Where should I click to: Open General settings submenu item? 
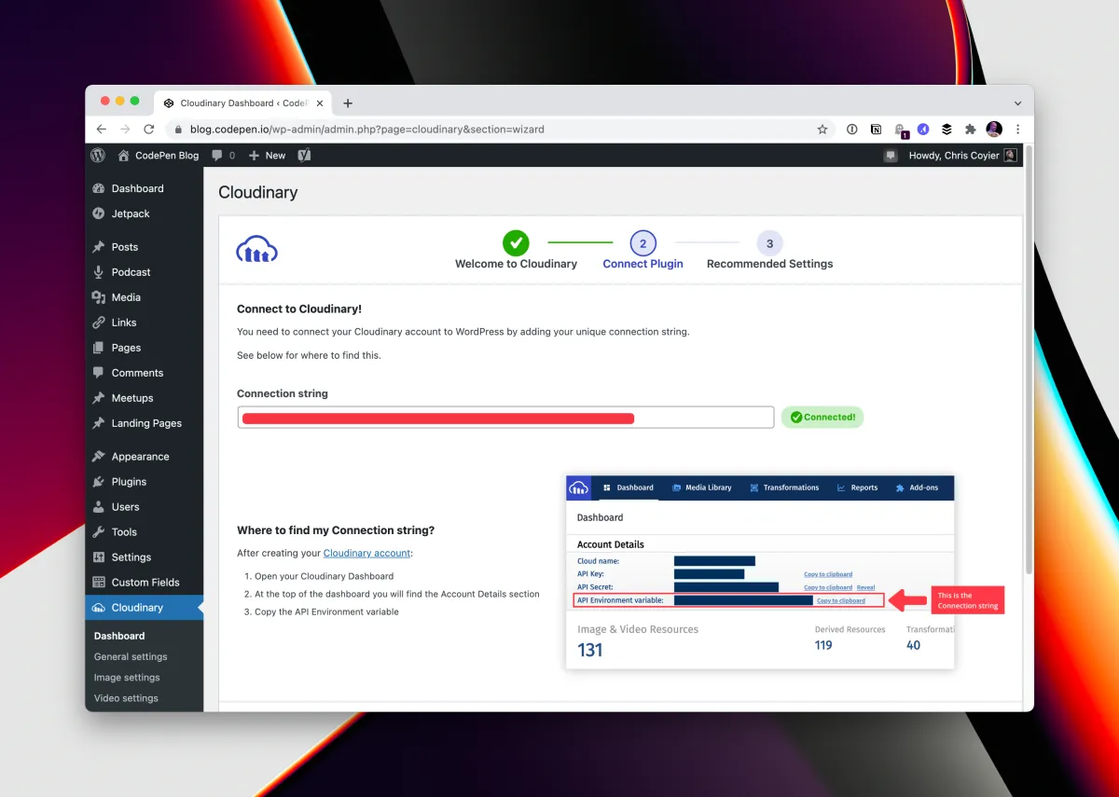click(131, 656)
